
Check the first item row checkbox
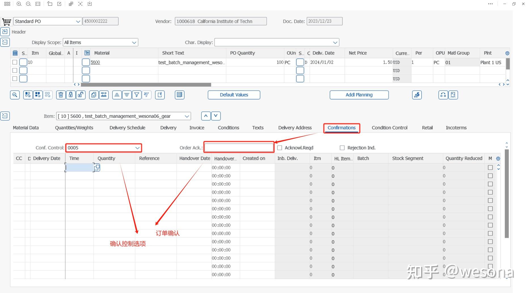coord(15,62)
